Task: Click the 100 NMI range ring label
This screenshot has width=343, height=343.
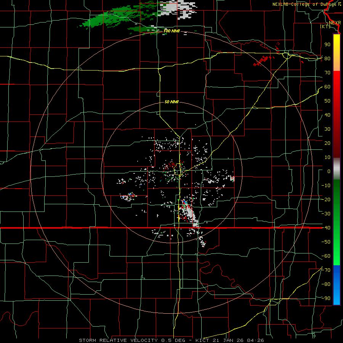Action: (x=171, y=31)
